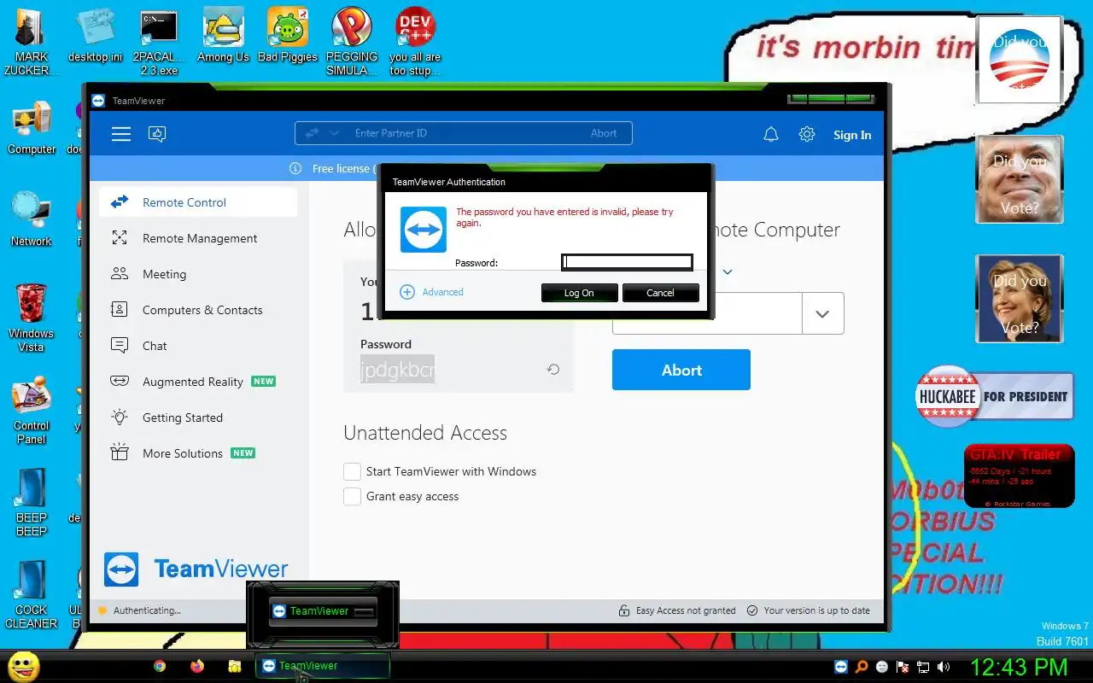This screenshot has width=1093, height=683.
Task: Select Remote Control in sidebar
Action: (198, 202)
